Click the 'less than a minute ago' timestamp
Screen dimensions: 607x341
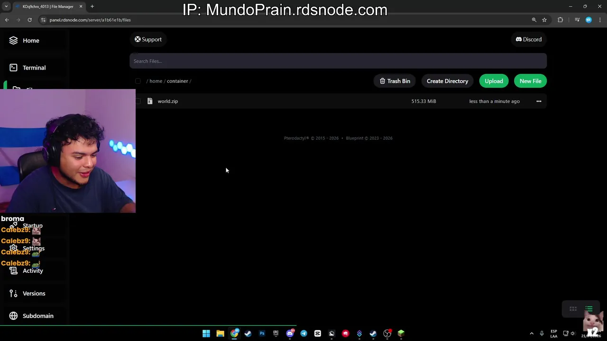(x=494, y=101)
